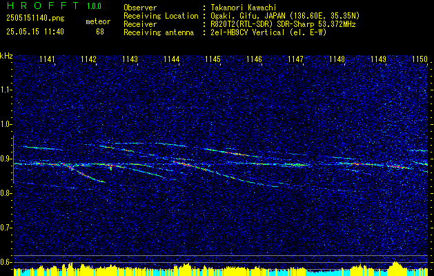
Task: Click the 0.6 kHz frequency label
Action: [x=6, y=262]
